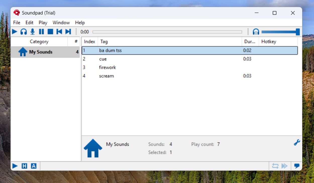Open the Play menu
The width and height of the screenshot is (314, 183).
(43, 23)
